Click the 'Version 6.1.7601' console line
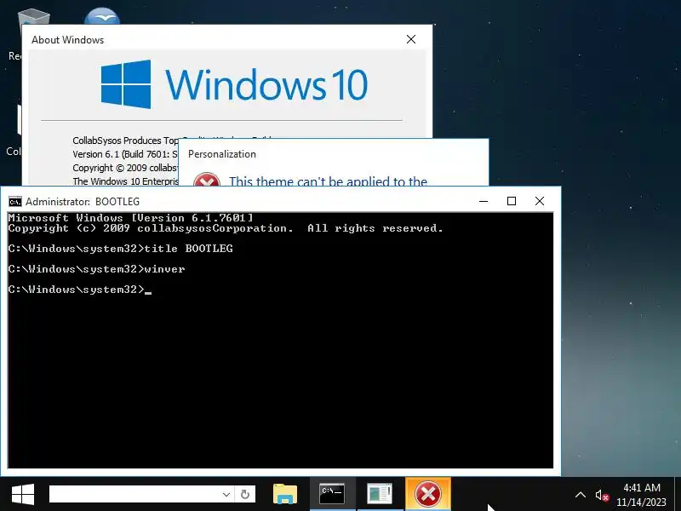The image size is (681, 511). [x=130, y=218]
